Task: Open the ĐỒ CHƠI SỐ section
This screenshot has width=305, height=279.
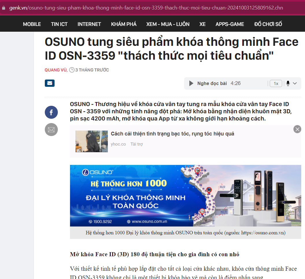Action: pos(268,24)
